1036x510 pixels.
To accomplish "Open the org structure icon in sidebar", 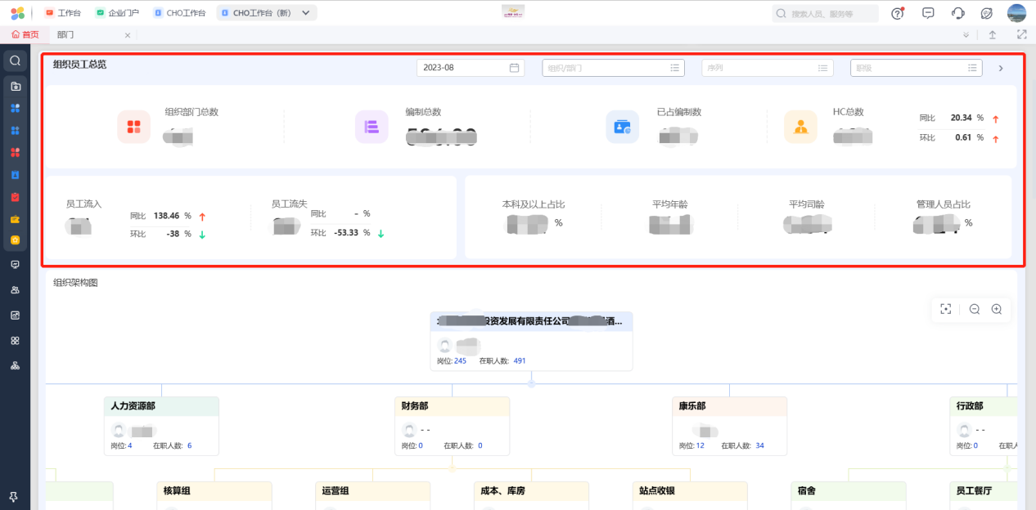I will pyautogui.click(x=15, y=365).
